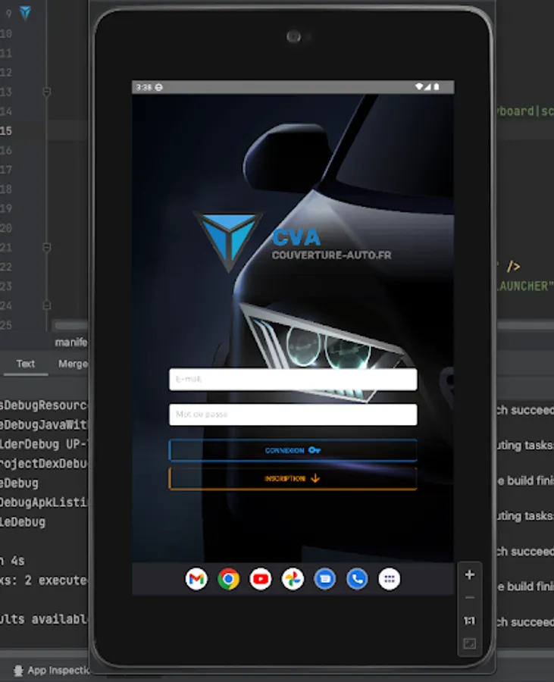The image size is (554, 682).
Task: Collapse code fold marker on line 21
Action: pos(46,247)
